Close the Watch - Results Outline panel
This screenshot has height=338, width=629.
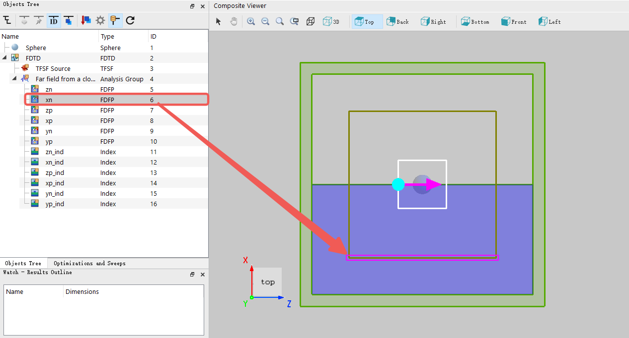203,275
